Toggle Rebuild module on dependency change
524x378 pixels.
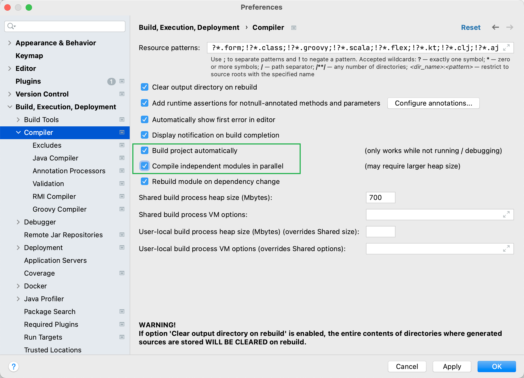click(145, 182)
